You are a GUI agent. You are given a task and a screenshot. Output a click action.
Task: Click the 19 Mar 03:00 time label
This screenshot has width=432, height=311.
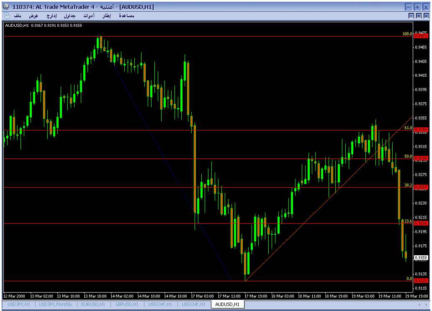pos(363,296)
